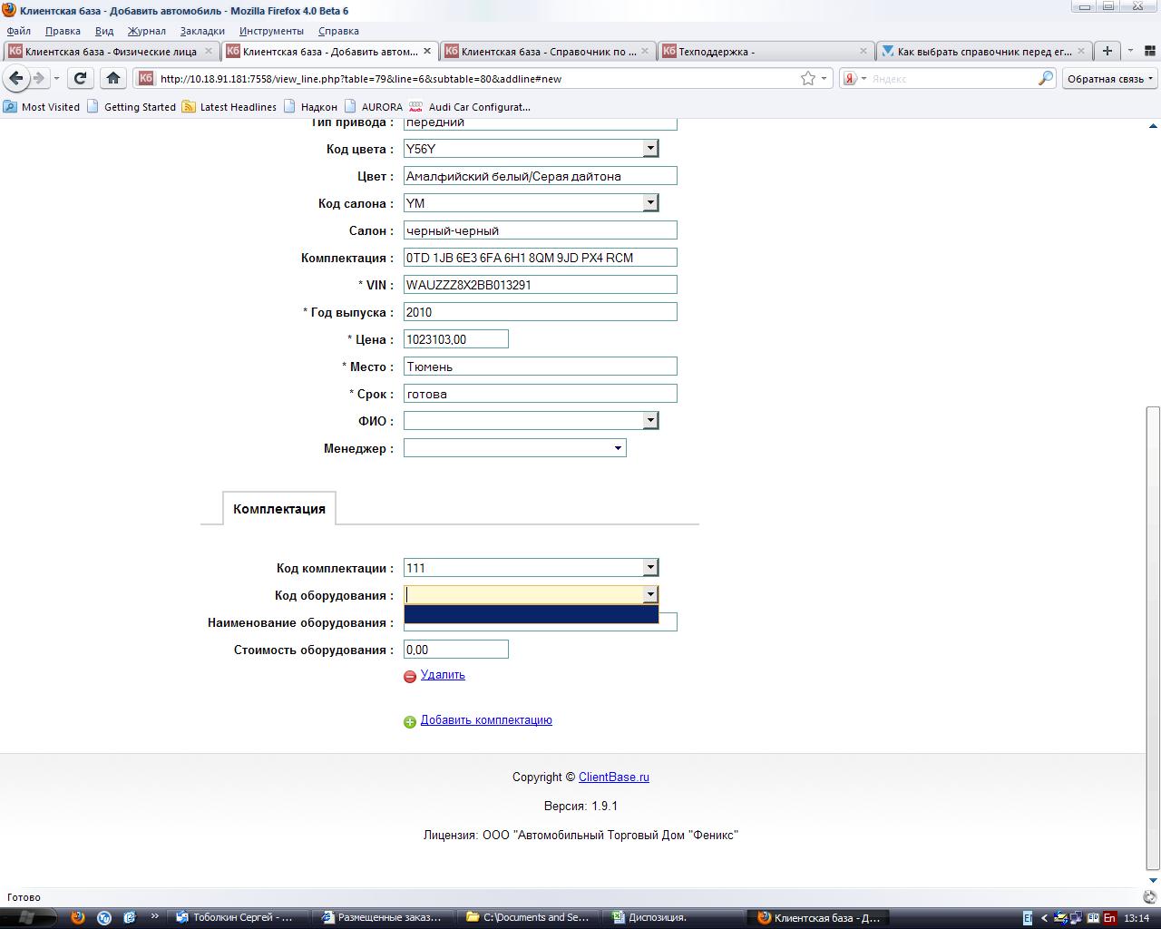Click the Стоимость оборудования field
Screen dimensions: 1161x929
(x=456, y=650)
